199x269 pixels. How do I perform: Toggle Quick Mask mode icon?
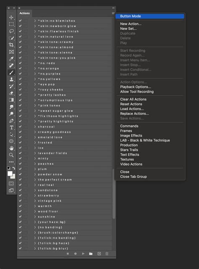[x=11, y=184]
